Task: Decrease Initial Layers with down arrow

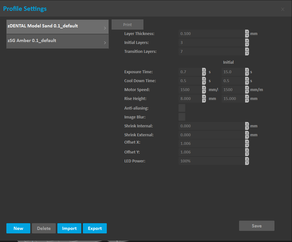Action: pos(247,45)
